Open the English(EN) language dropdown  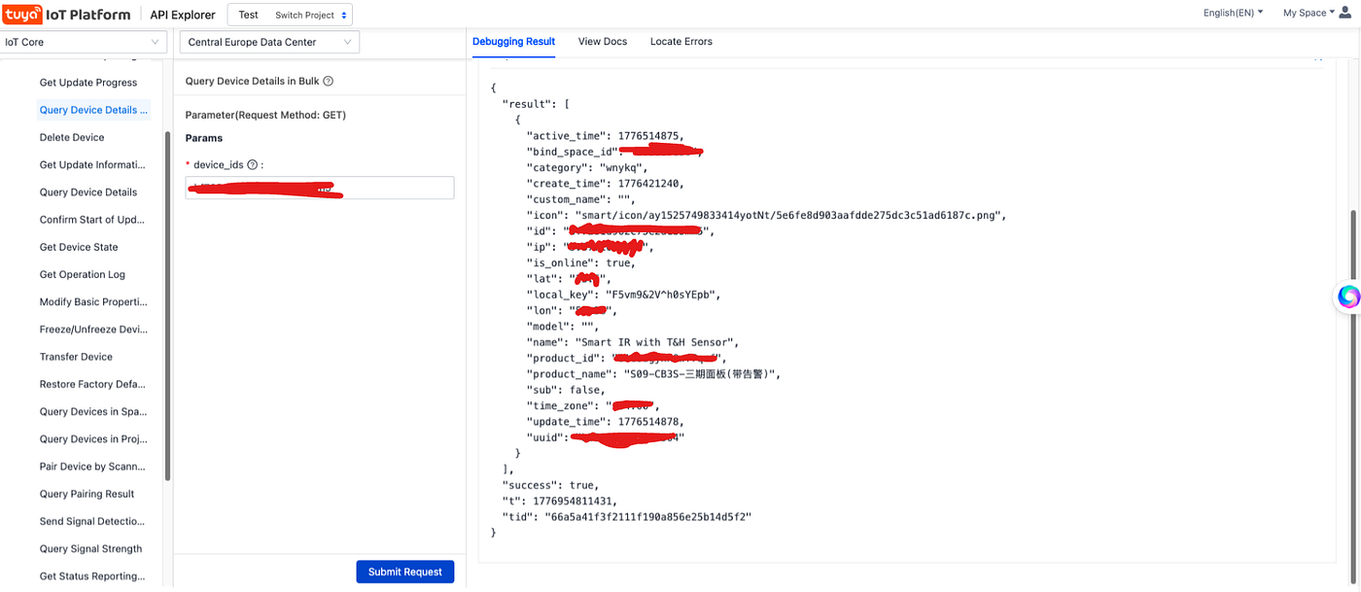click(1233, 13)
